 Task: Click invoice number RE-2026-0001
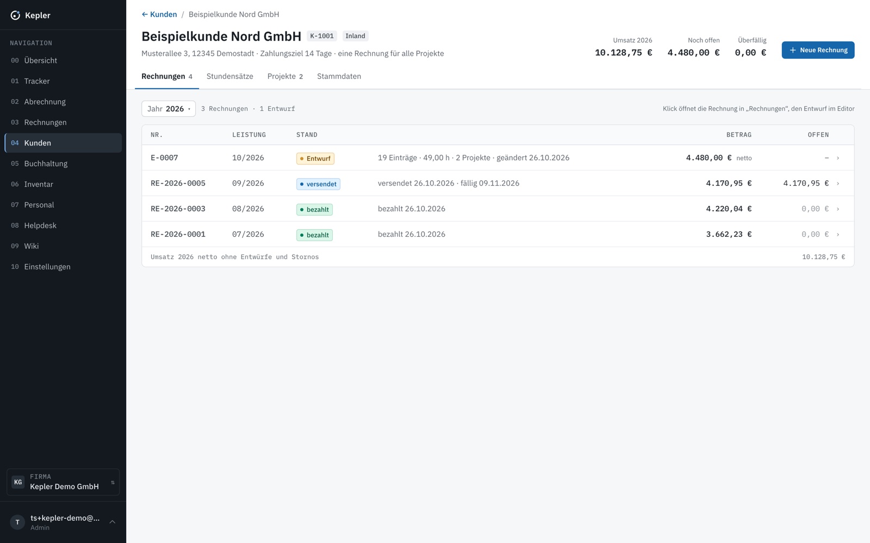178,235
